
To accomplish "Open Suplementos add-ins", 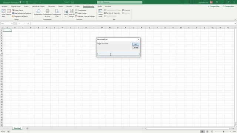I will coord(38,12).
